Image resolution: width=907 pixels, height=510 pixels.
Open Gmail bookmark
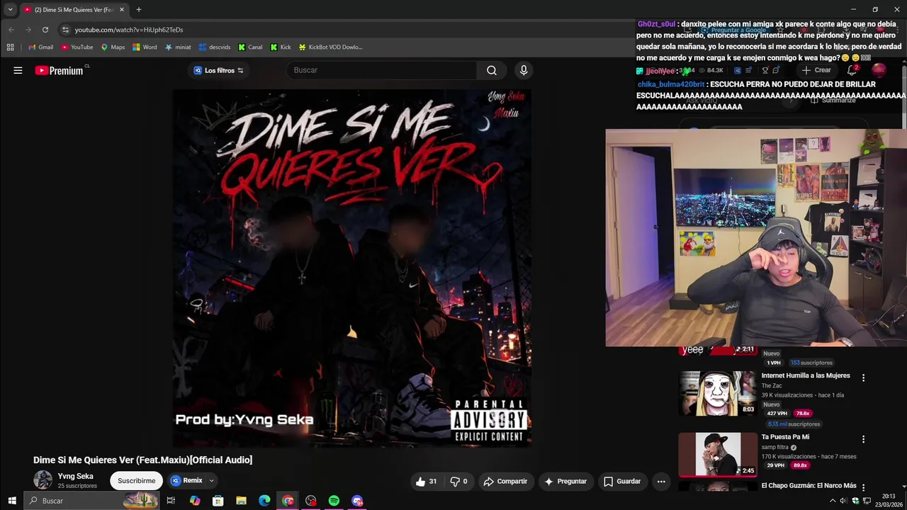click(x=40, y=47)
